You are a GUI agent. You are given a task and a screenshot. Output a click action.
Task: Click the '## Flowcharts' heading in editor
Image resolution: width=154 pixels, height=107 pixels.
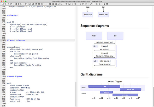coord(13,15)
